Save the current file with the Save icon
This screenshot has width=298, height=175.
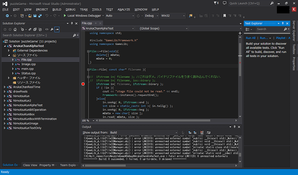(x=35, y=16)
